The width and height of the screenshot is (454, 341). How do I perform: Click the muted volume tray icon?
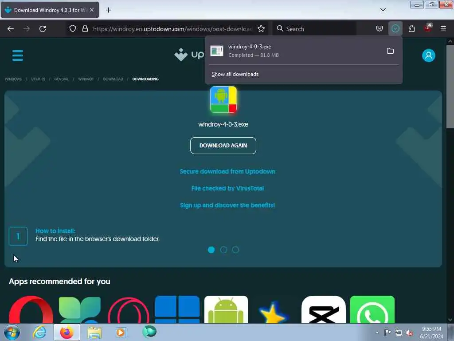(x=409, y=333)
